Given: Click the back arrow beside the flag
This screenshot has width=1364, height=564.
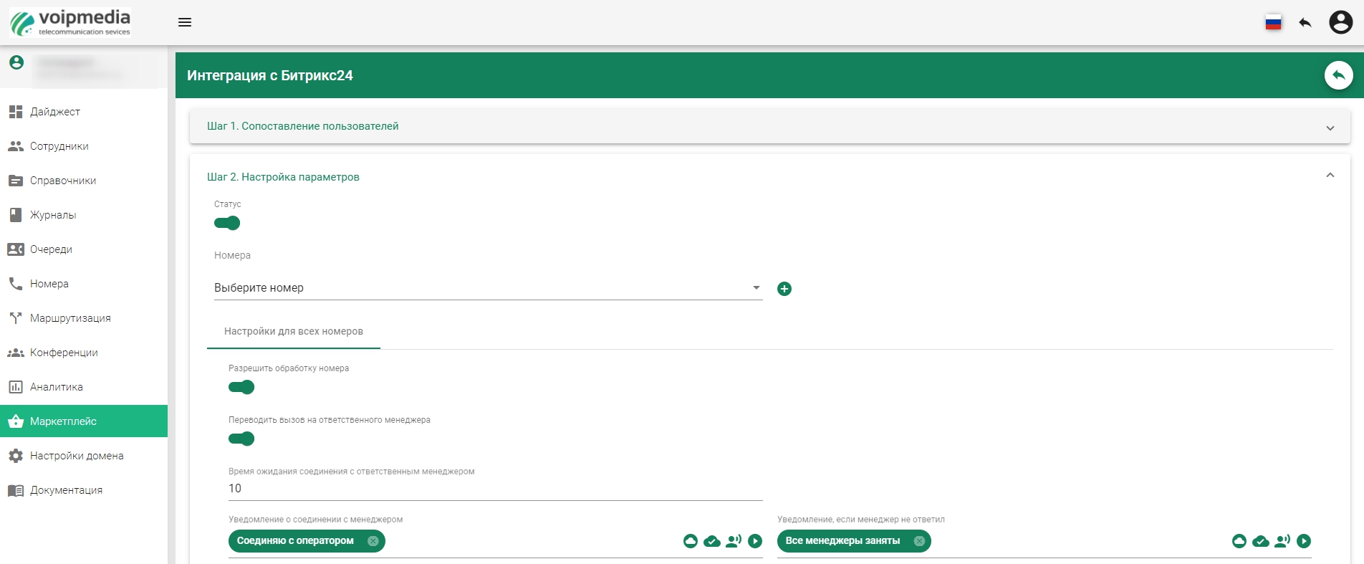Looking at the screenshot, I should point(1305,23).
